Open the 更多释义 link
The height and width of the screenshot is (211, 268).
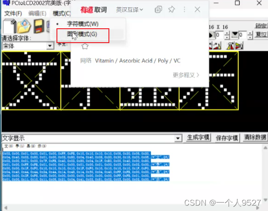point(186,75)
